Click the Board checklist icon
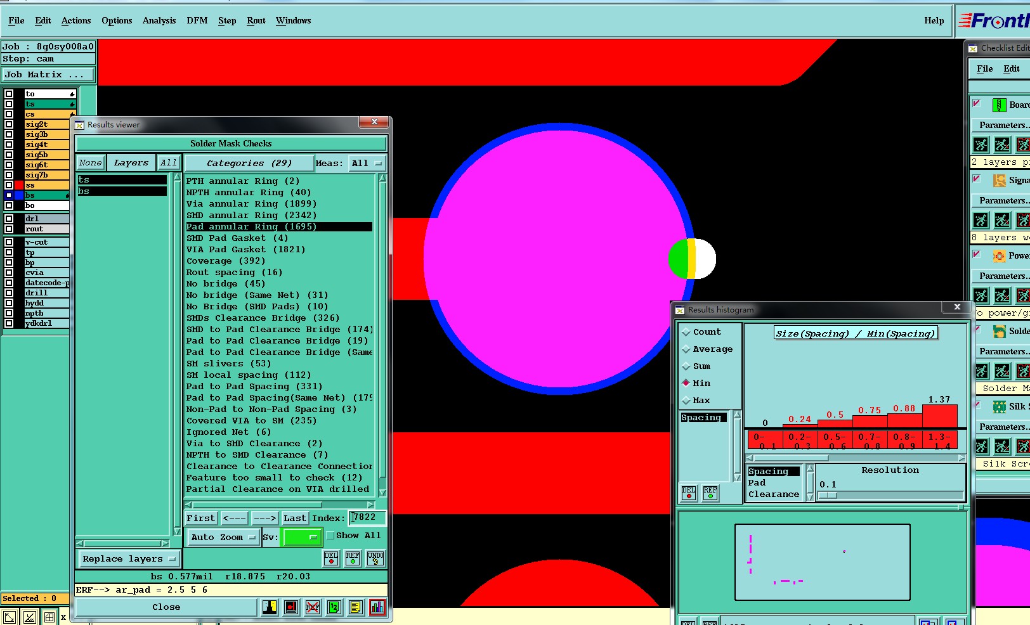The height and width of the screenshot is (625, 1030). [1000, 105]
